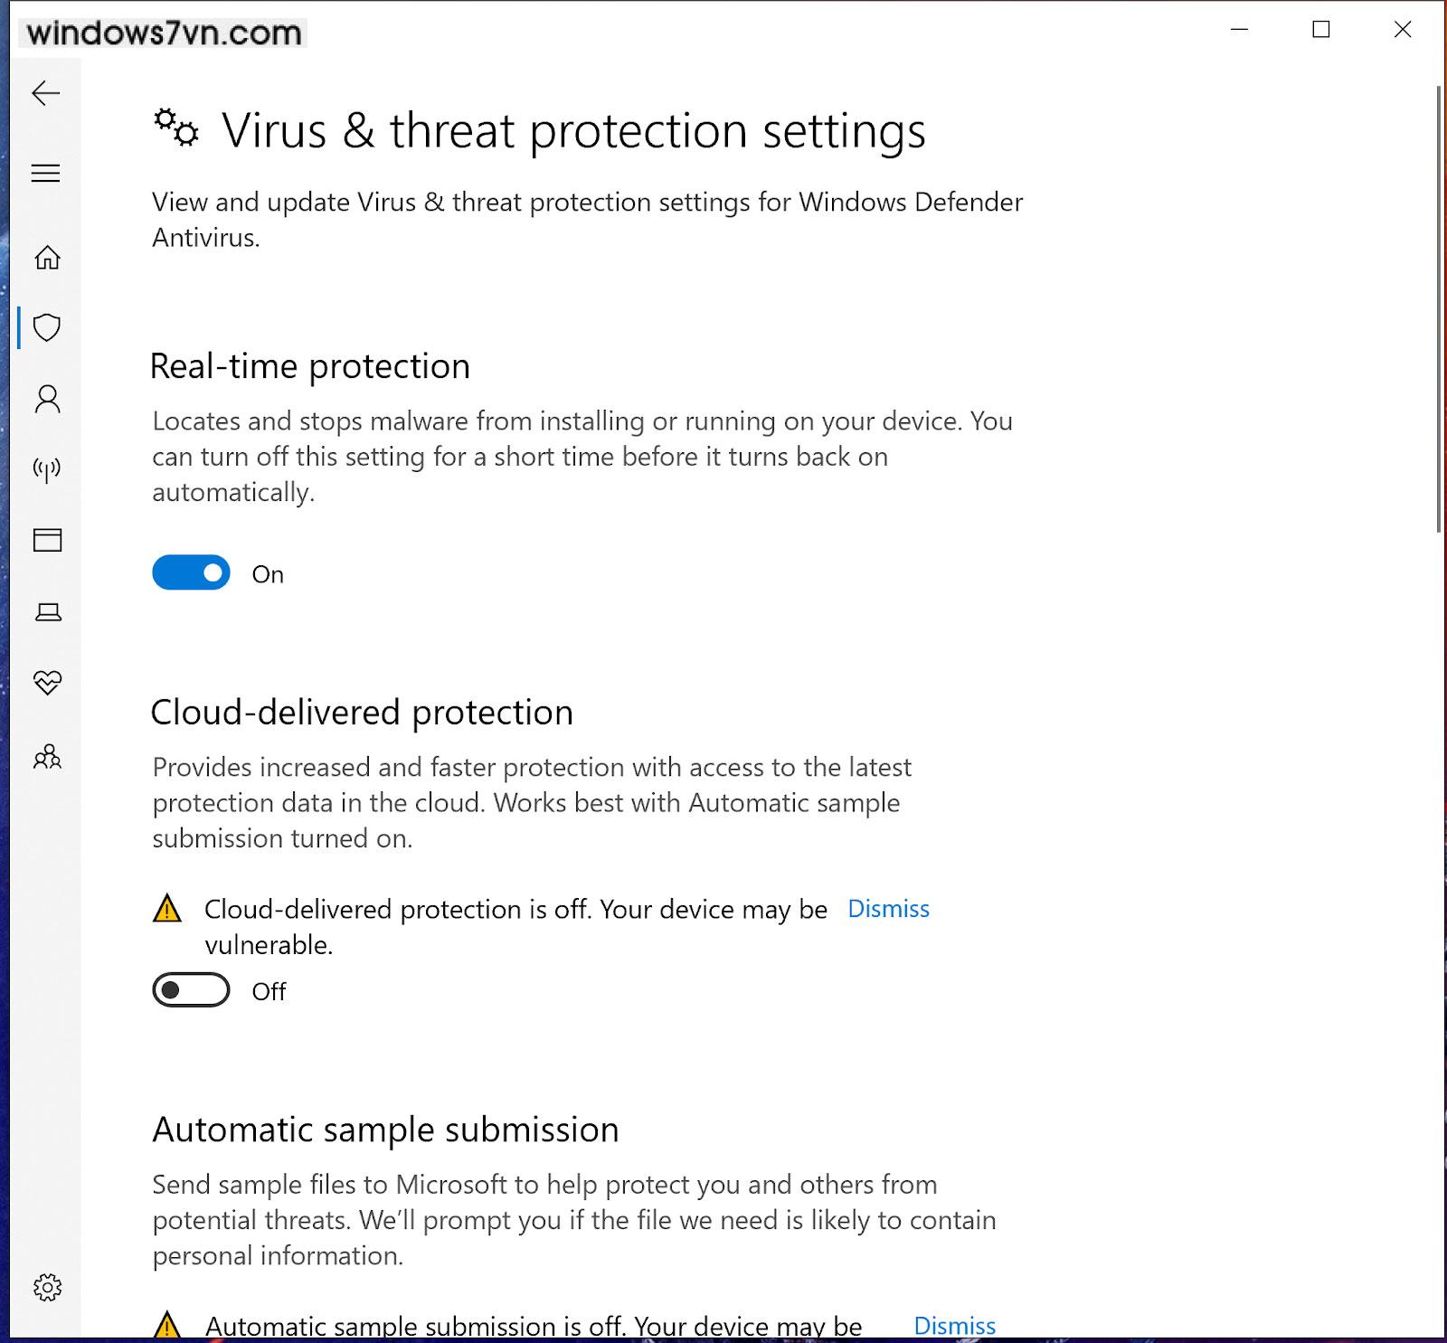This screenshot has height=1343, width=1447.
Task: Enable Cloud-delivered protection toggle
Action: 191,990
